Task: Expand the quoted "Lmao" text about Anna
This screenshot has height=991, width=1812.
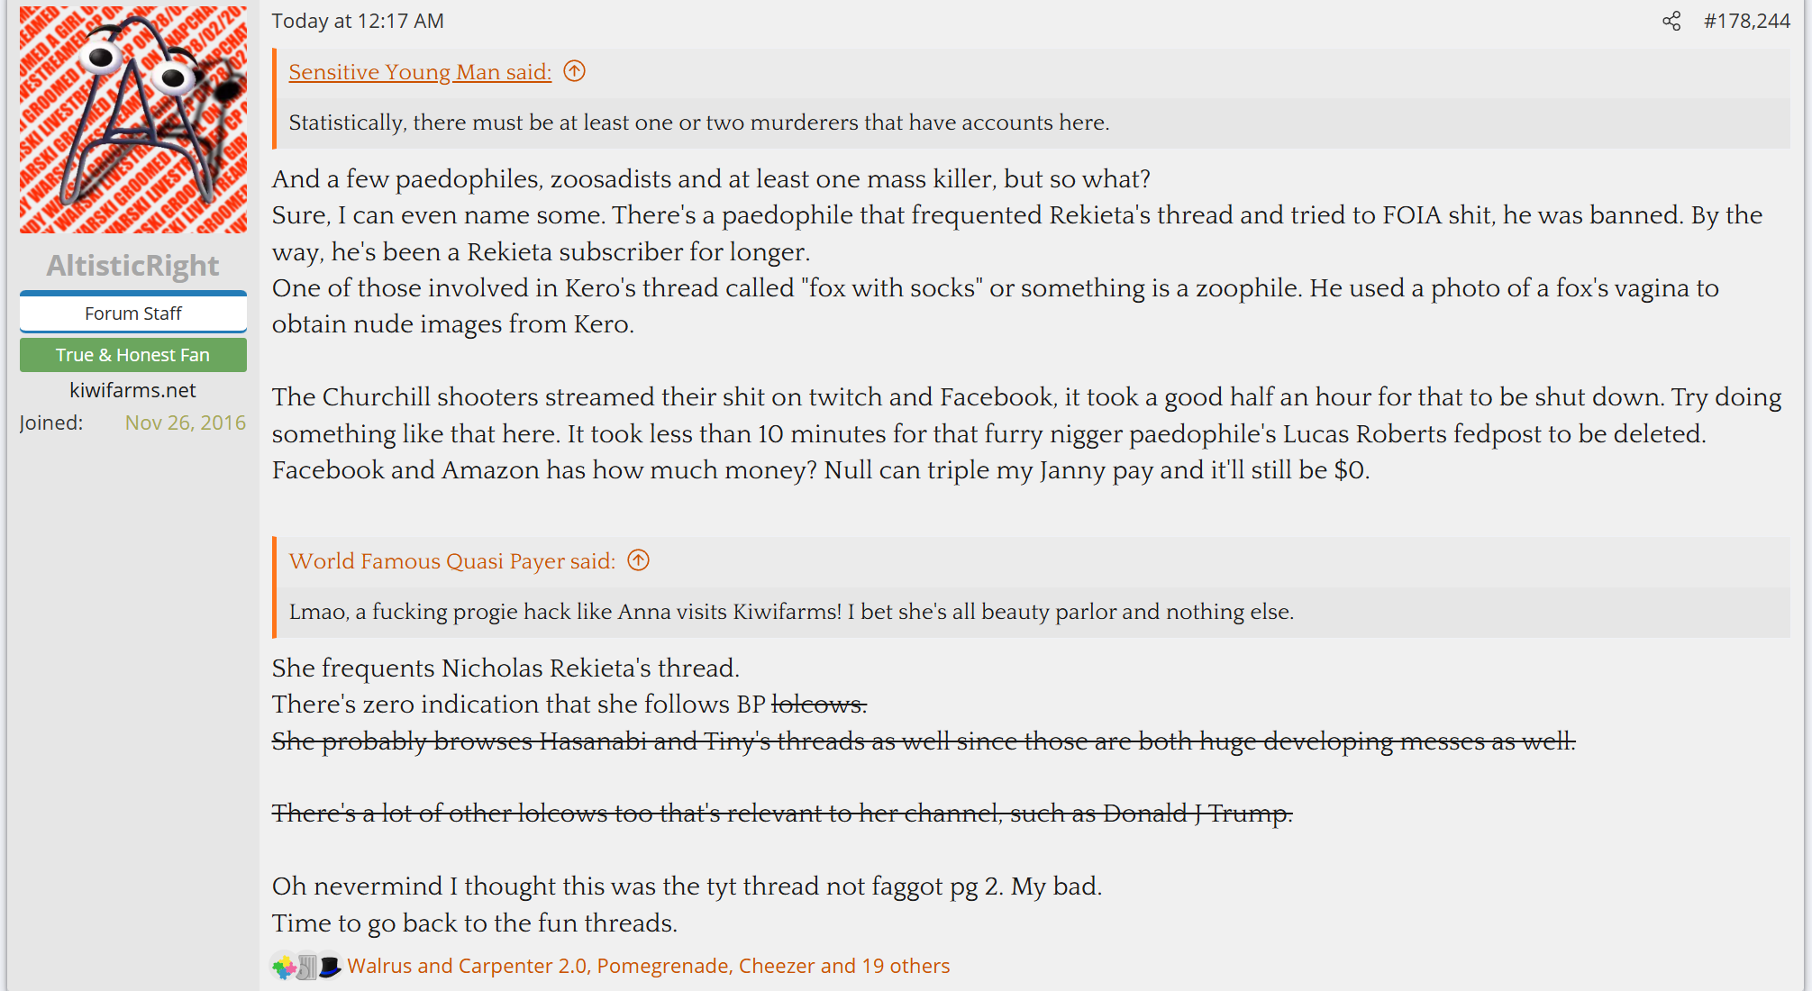Action: point(790,612)
